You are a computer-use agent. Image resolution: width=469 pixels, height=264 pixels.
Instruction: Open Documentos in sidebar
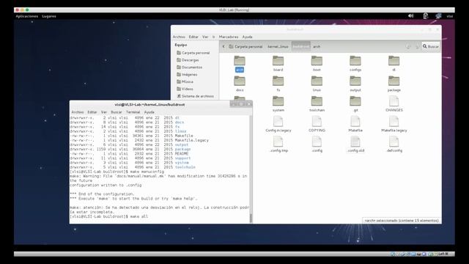(x=189, y=67)
